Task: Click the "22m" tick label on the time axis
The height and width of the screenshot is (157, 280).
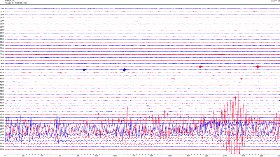Action: 206,156
